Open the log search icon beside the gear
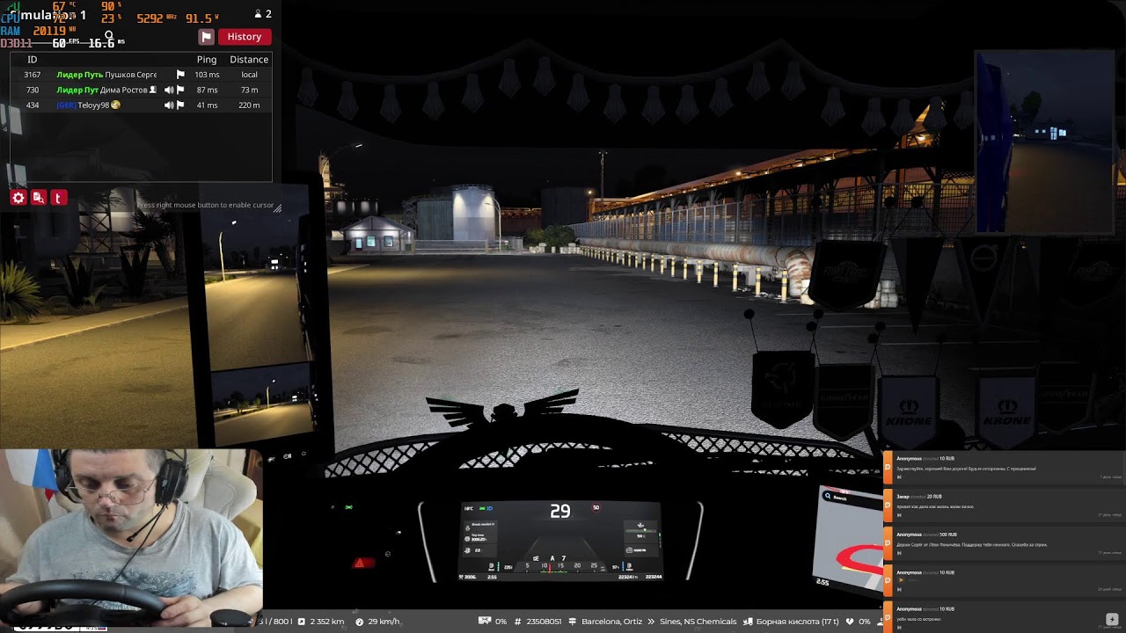 pos(38,198)
